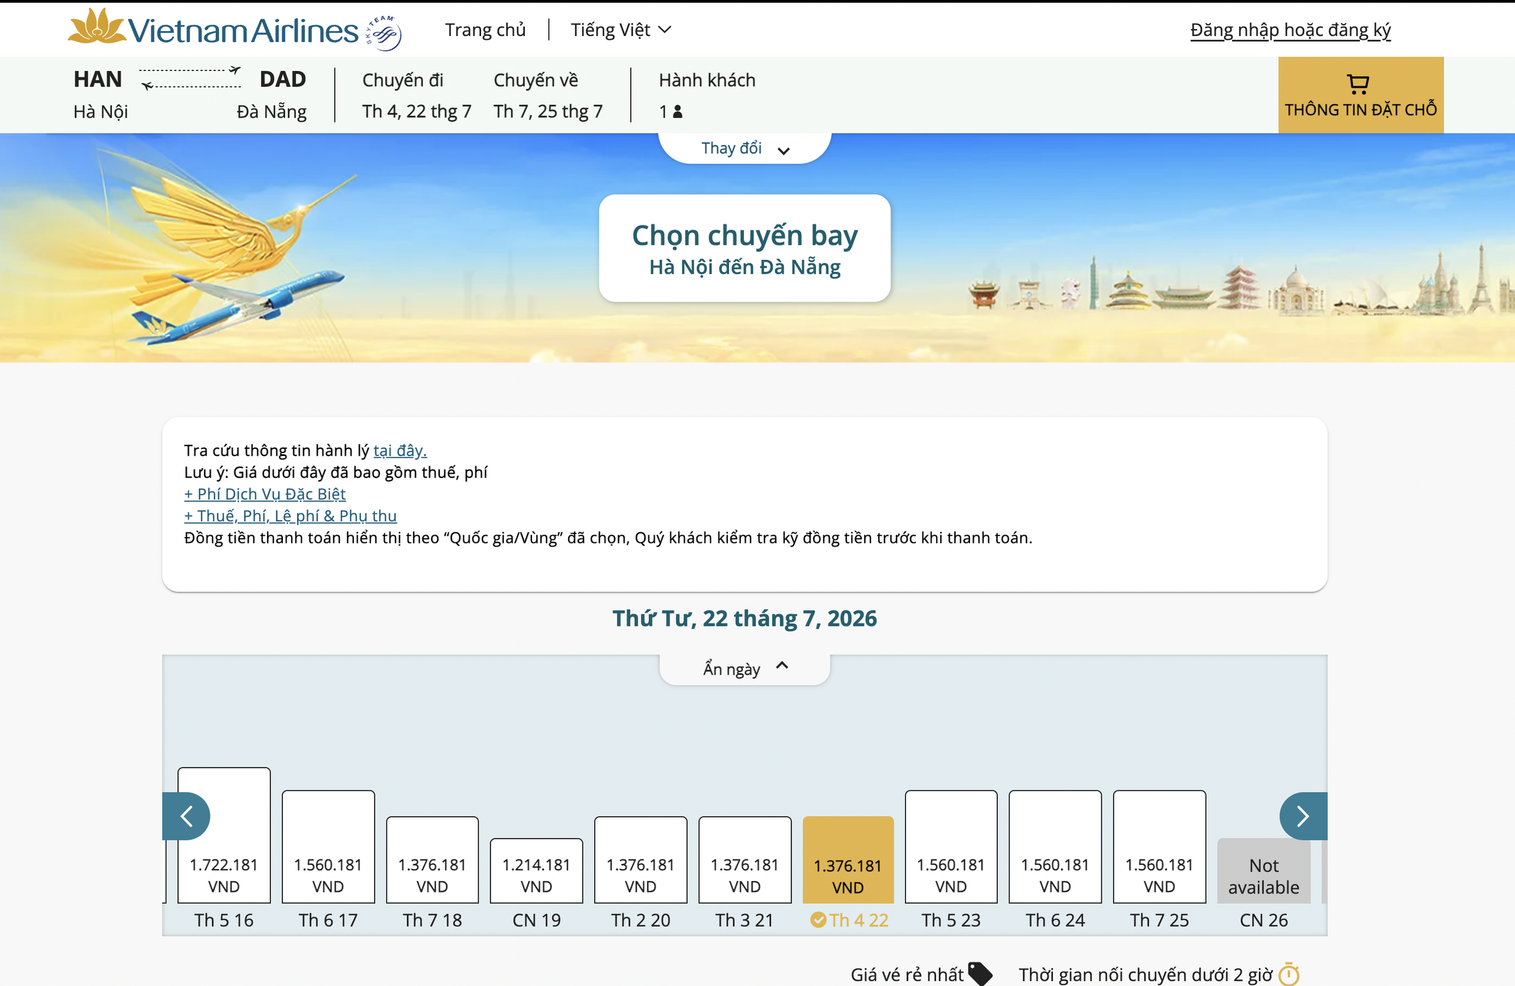This screenshot has width=1515, height=986.
Task: Select Th 3 21 fare bar
Action: 744,860
